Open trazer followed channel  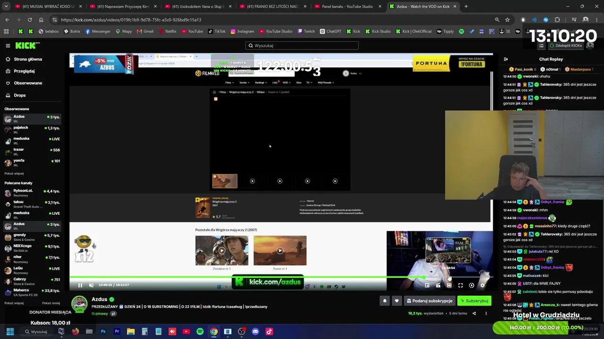click(32, 152)
